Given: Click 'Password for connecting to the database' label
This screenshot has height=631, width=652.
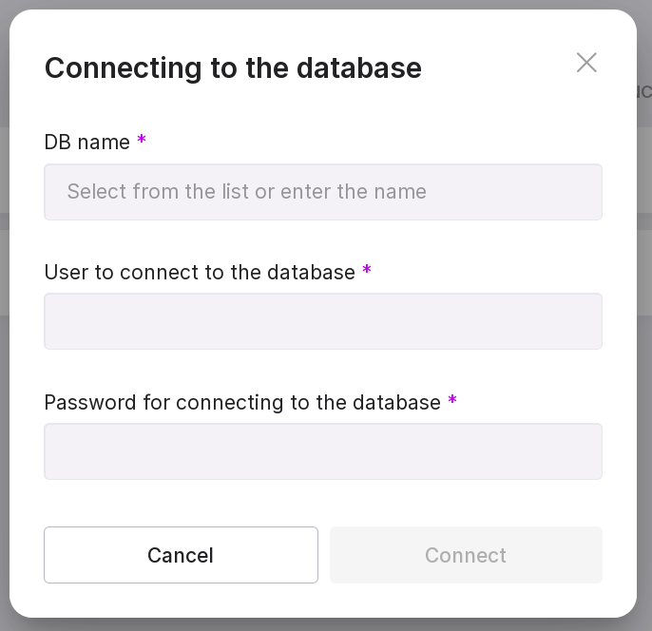Looking at the screenshot, I should pyautogui.click(x=242, y=403).
